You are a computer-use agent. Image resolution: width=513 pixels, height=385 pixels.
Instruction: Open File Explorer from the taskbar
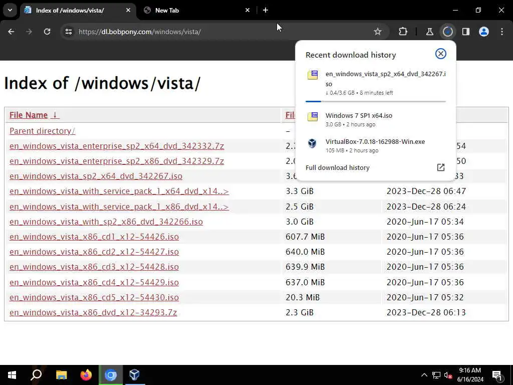(x=61, y=375)
